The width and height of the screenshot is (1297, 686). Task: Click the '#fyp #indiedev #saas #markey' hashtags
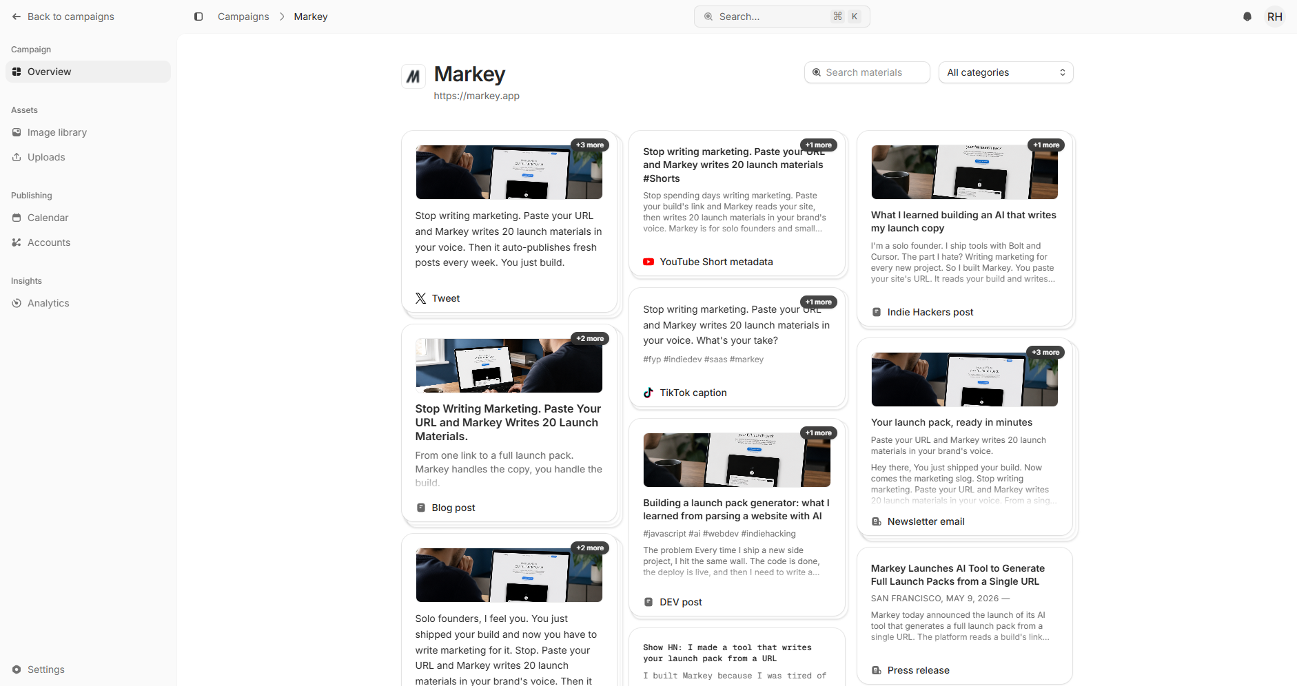click(704, 360)
